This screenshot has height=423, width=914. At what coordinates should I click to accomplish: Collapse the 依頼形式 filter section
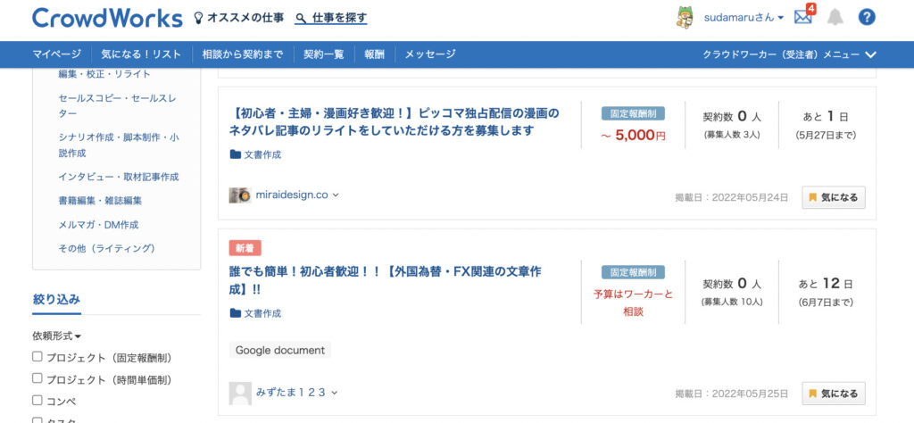[x=56, y=336]
